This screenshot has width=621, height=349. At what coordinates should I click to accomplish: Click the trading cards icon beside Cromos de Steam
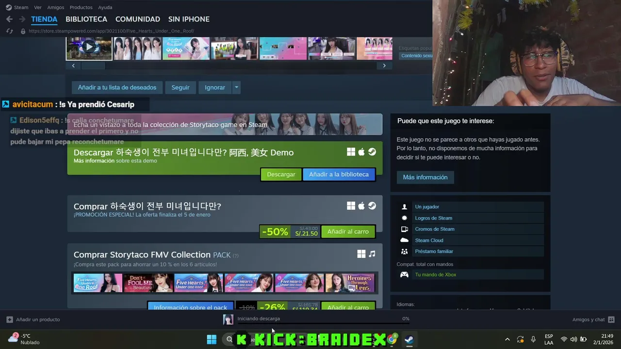tap(404, 229)
